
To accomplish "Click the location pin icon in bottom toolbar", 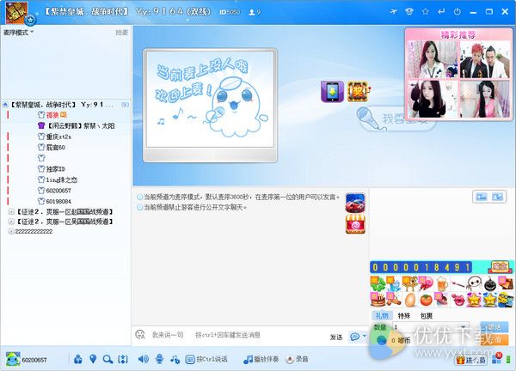I will point(93,359).
